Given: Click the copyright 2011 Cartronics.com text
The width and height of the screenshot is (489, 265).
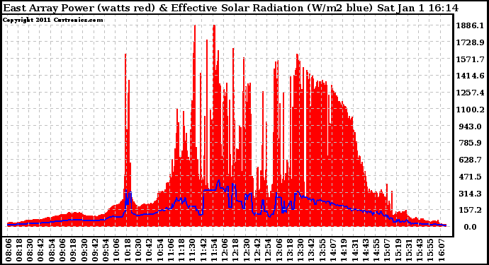Looking at the screenshot, I should 52,20.
